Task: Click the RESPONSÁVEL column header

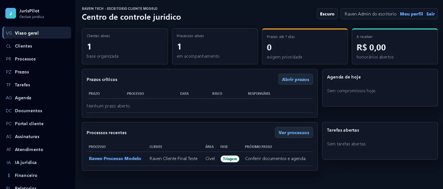Action: pyautogui.click(x=259, y=93)
